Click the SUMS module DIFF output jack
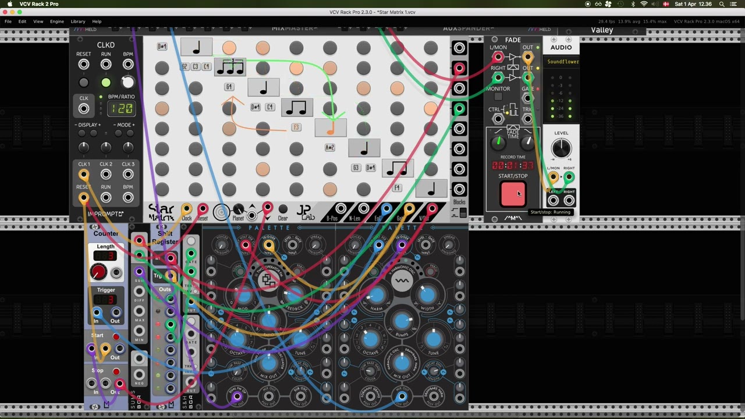Viewport: 745px width, 419px height. click(x=139, y=290)
